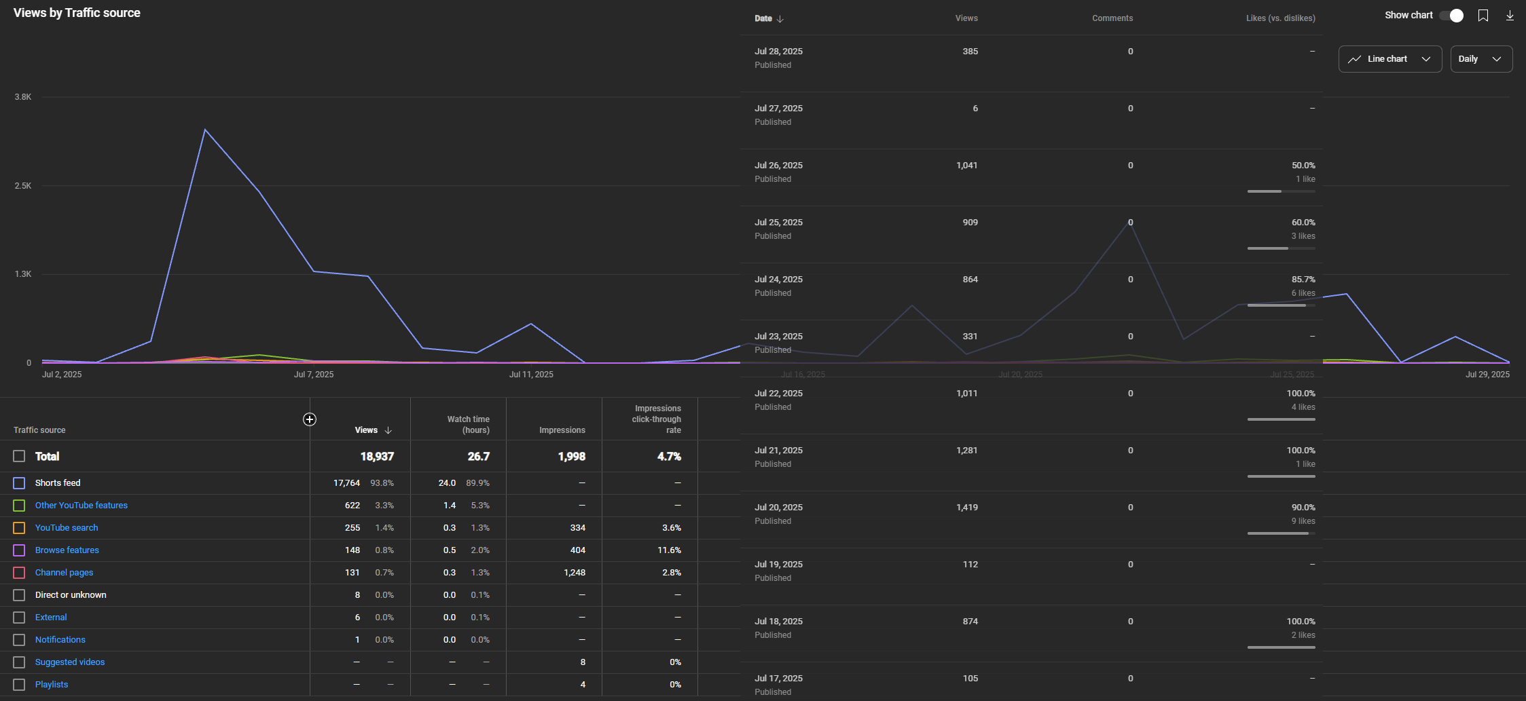Screen dimensions: 1526x701
Task: Select the Jul 27, 2025 date row
Action: (x=1032, y=121)
